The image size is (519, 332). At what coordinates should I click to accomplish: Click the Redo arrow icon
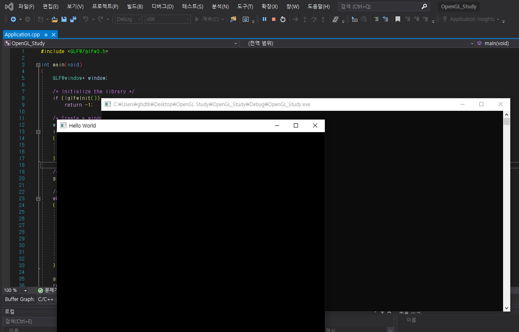click(x=100, y=19)
